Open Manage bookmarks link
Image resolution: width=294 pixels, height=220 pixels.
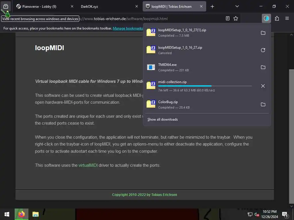[x=128, y=28]
